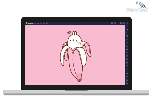Open the home tab icon in title bar
This screenshot has width=151, height=104.
44,23
